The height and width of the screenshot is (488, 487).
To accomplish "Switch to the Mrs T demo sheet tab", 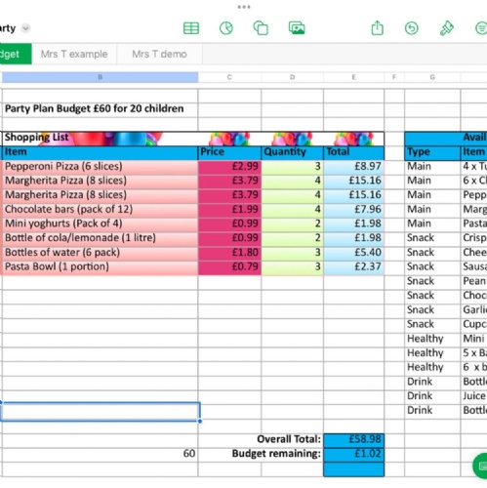I will 159,54.
